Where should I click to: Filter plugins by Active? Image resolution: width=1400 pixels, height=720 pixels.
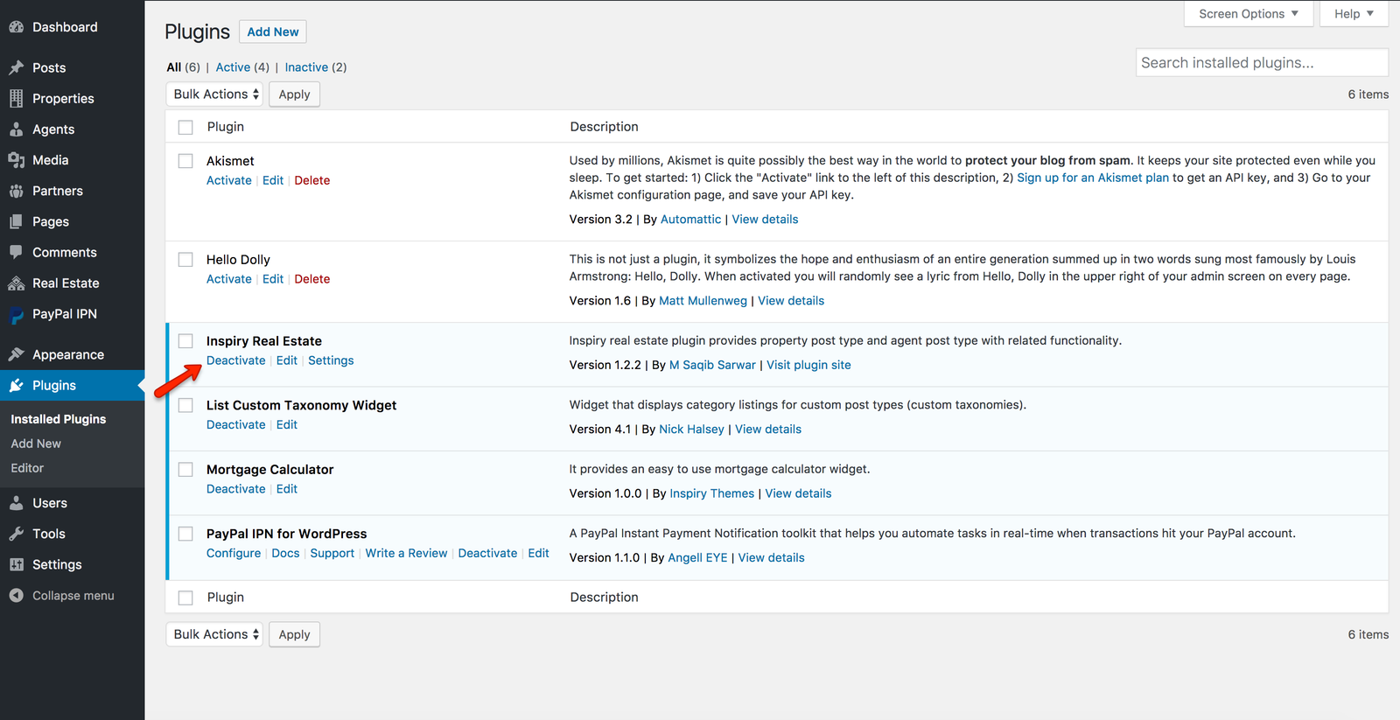pos(233,67)
